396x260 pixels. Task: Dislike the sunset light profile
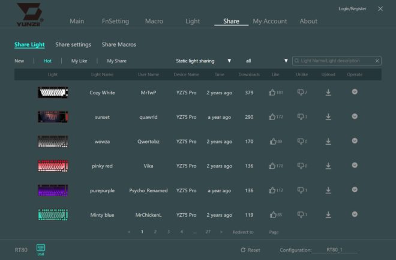coord(301,116)
